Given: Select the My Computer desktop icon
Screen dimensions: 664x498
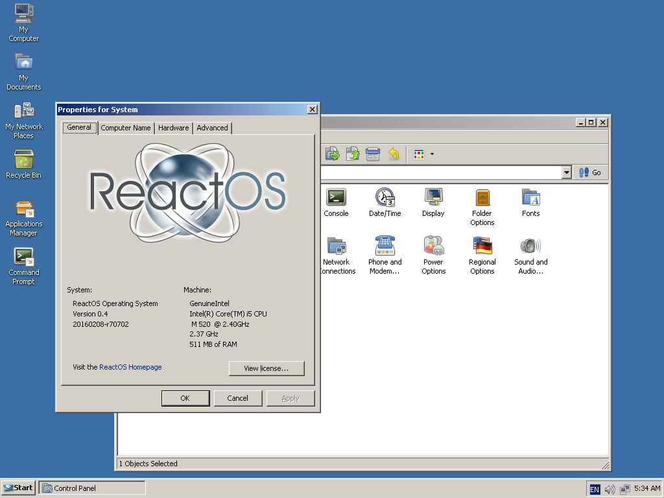Looking at the screenshot, I should click(24, 23).
